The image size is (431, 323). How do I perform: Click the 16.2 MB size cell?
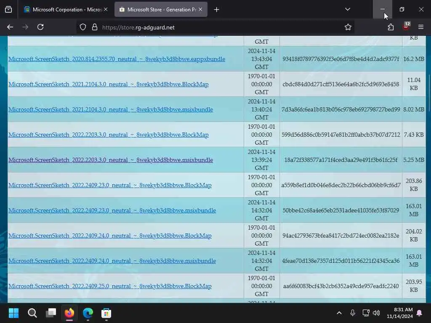point(414,59)
